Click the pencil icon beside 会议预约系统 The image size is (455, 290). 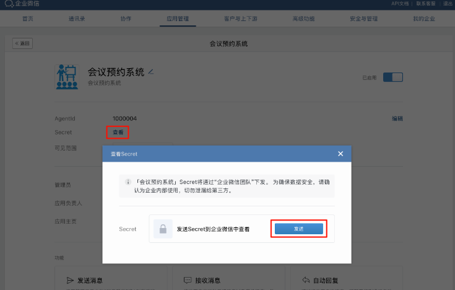151,72
